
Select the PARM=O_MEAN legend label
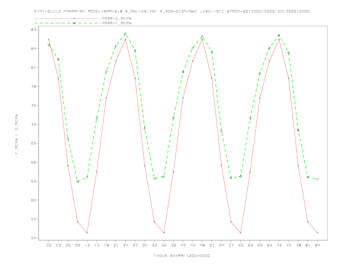click(x=117, y=18)
